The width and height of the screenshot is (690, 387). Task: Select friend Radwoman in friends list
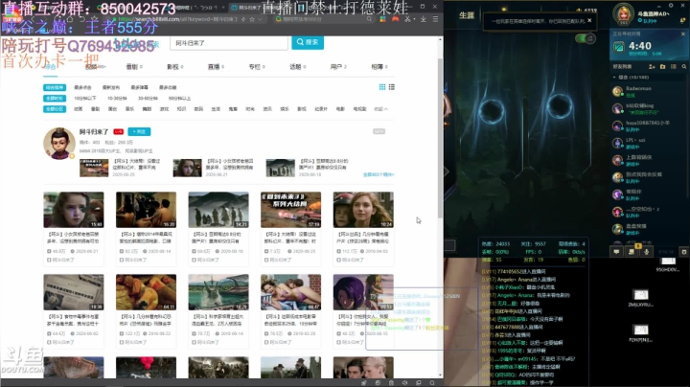649,91
